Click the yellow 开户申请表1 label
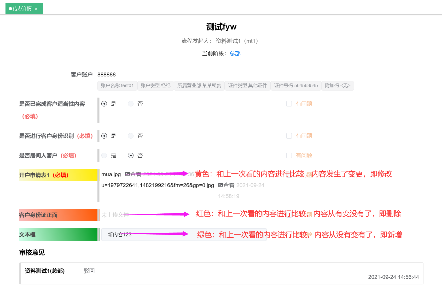This screenshot has width=442, height=287. [x=58, y=175]
